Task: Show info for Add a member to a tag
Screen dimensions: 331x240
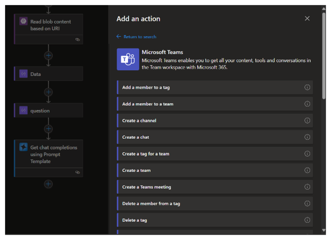Action: (307, 87)
